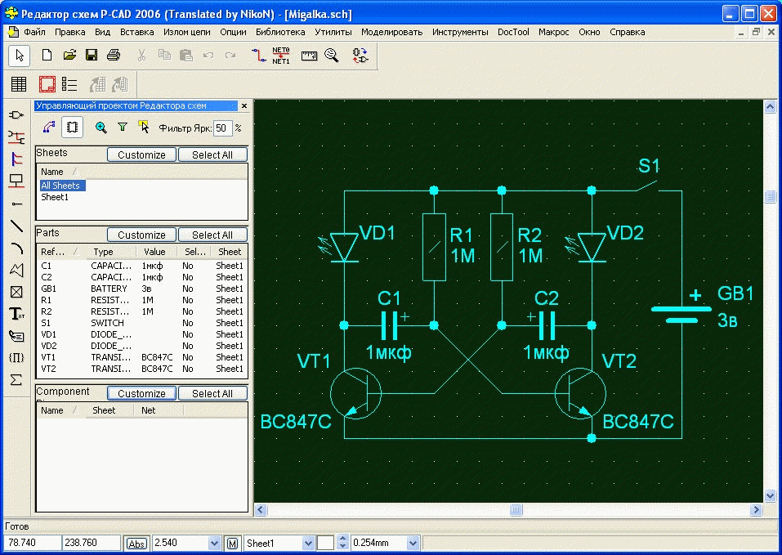Open file with folder icon
The width and height of the screenshot is (782, 555).
69,55
